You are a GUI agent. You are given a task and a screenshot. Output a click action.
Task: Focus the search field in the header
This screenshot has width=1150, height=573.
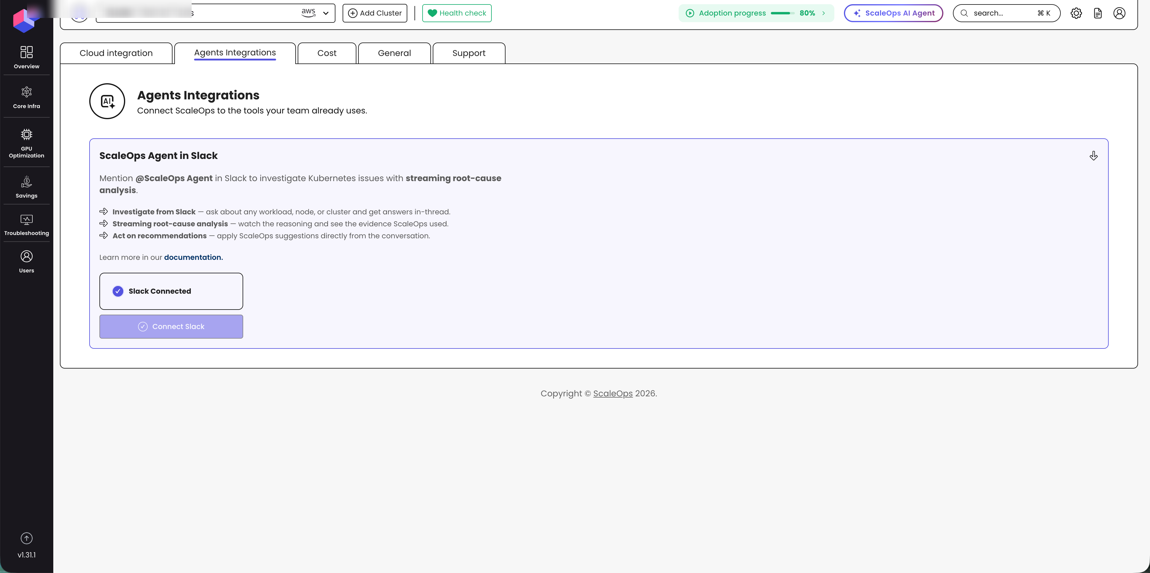click(1006, 13)
